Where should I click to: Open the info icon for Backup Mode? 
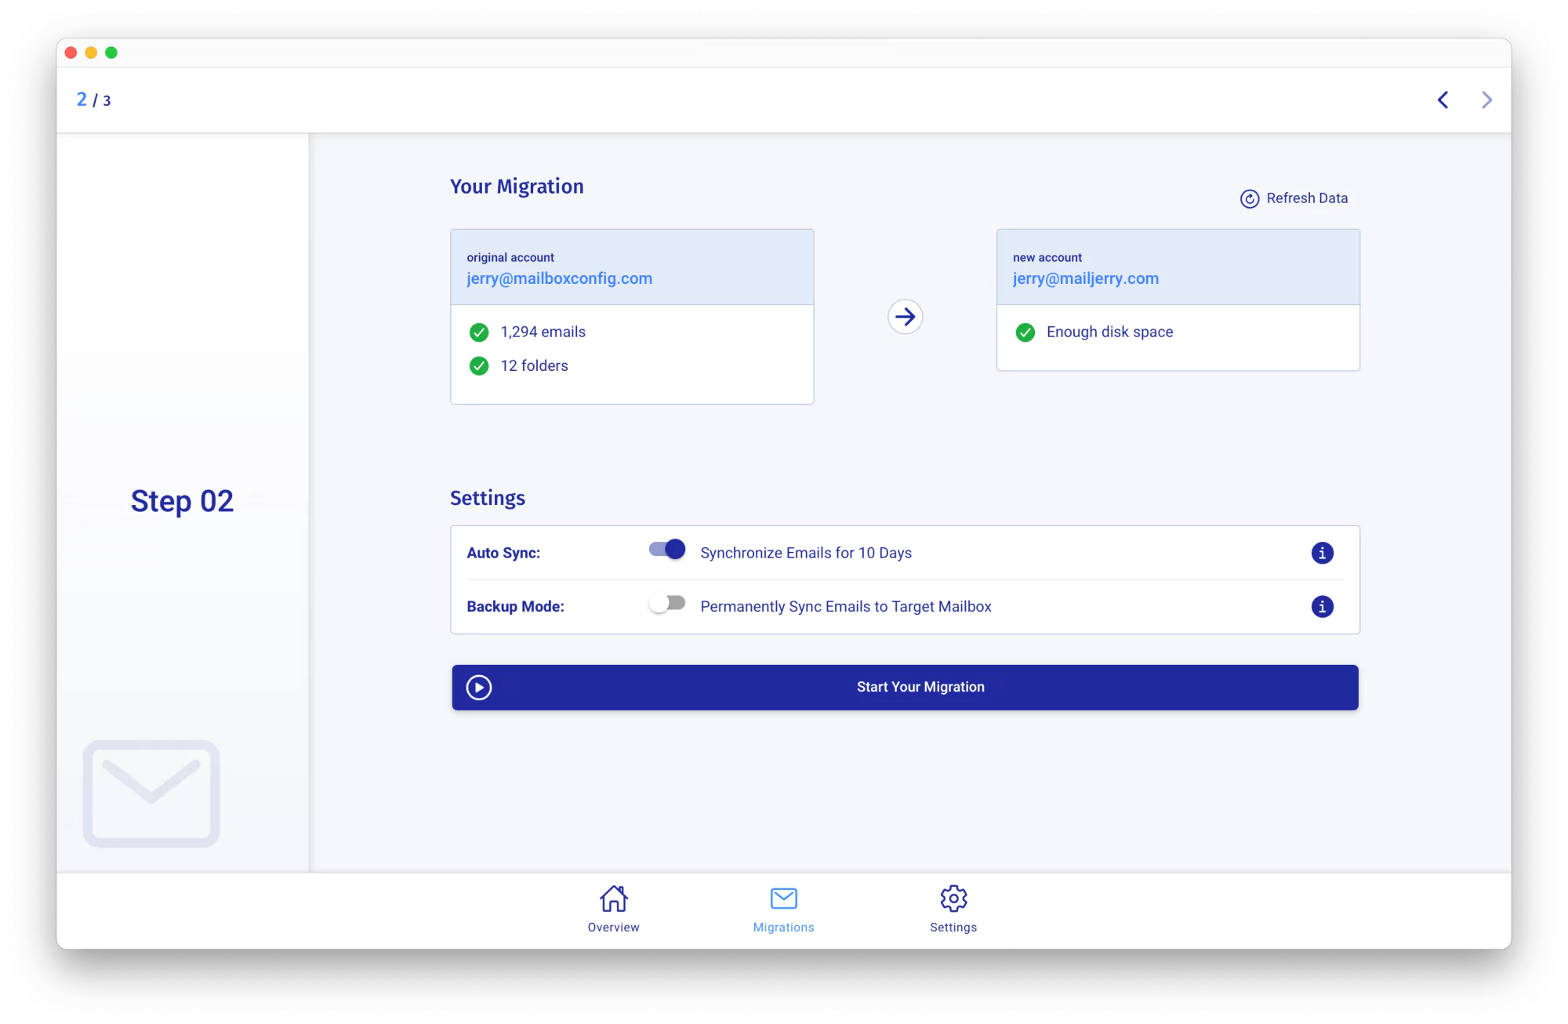1323,606
